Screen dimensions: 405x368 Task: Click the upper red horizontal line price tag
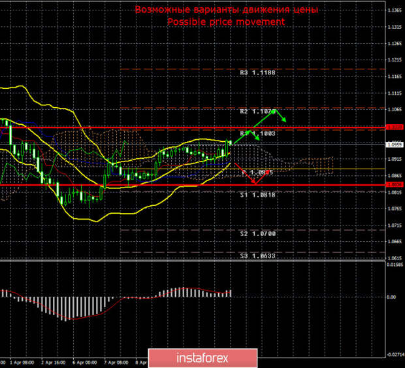pos(394,127)
